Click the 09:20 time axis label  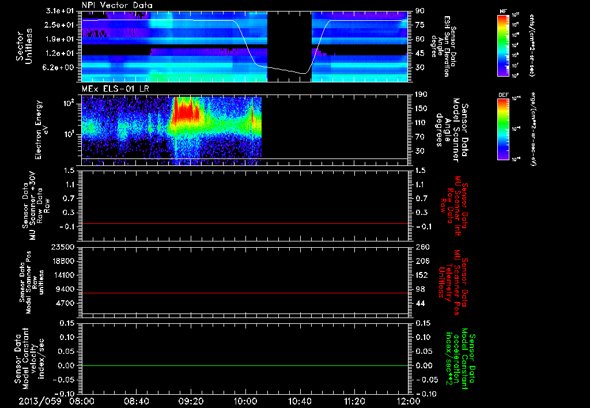click(191, 401)
